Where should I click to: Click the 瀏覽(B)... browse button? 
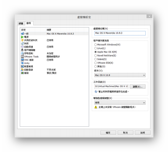tap(138, 87)
